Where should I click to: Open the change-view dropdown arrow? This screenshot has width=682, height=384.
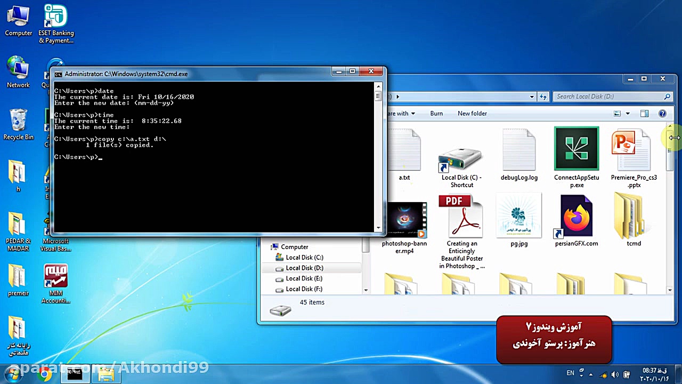click(x=629, y=113)
